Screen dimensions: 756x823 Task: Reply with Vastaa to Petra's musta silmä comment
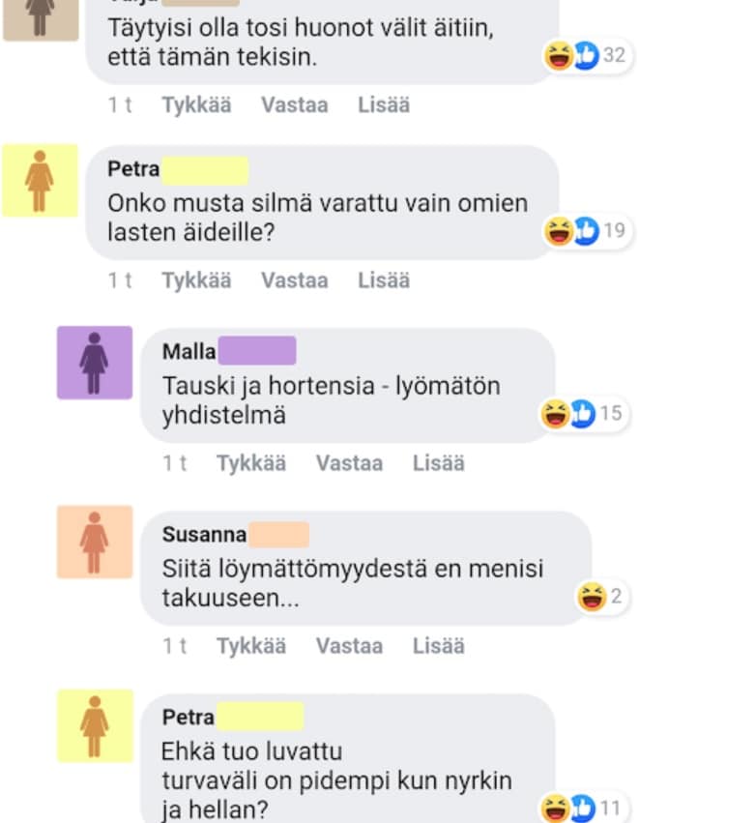(x=295, y=280)
